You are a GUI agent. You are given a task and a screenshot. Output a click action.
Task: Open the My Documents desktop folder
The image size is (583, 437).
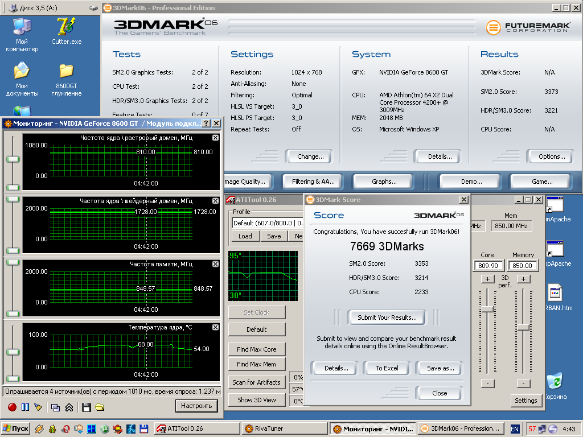coord(22,80)
